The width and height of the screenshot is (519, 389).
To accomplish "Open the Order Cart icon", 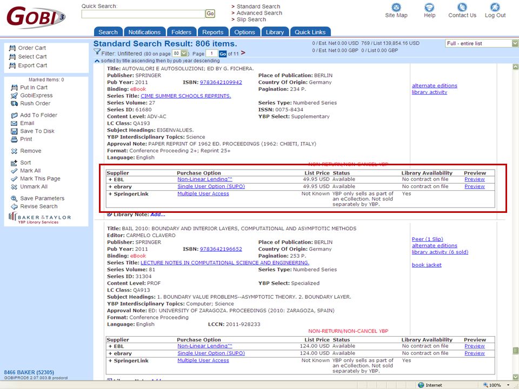I will (12, 48).
